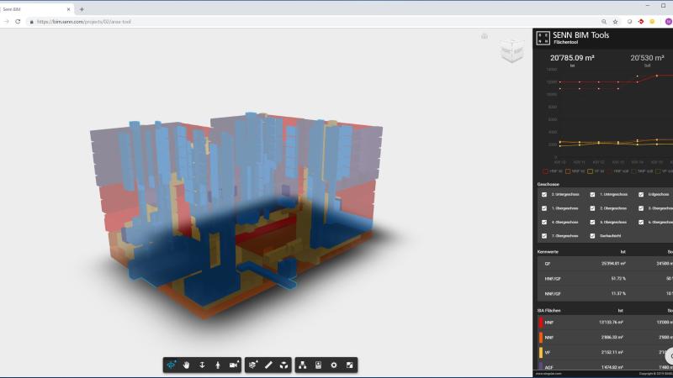Screen dimensions: 673x378
Task: Uncheck the 2. Untergeschoss checkbox
Action: (545, 194)
